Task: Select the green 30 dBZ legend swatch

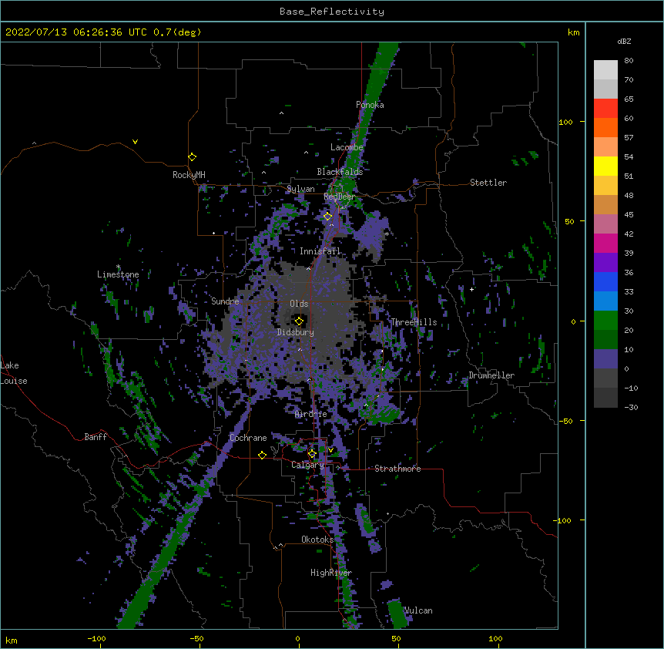Action: point(605,321)
